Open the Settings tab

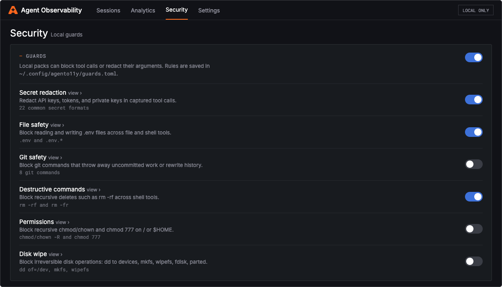coord(209,10)
